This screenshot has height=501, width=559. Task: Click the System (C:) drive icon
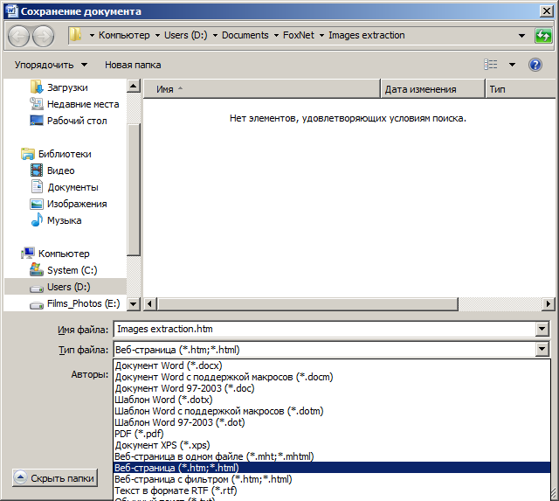click(x=37, y=270)
